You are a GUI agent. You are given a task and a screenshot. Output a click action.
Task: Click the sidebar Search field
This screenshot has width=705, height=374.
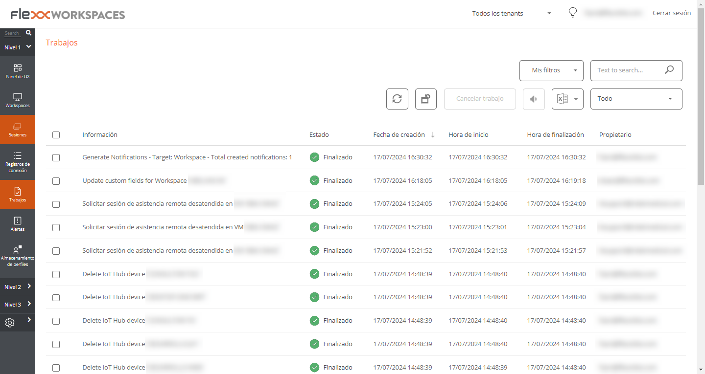pyautogui.click(x=13, y=33)
